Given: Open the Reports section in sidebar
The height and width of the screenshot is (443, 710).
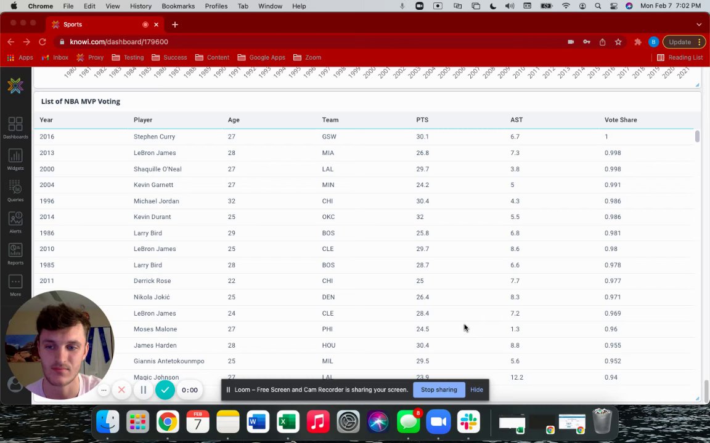Looking at the screenshot, I should tap(15, 254).
